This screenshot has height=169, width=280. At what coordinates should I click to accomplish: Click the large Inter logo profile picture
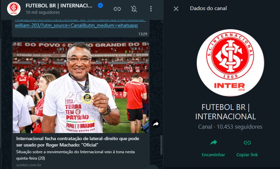(x=230, y=63)
